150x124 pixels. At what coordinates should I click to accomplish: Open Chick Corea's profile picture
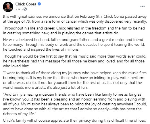[x=8, y=7]
